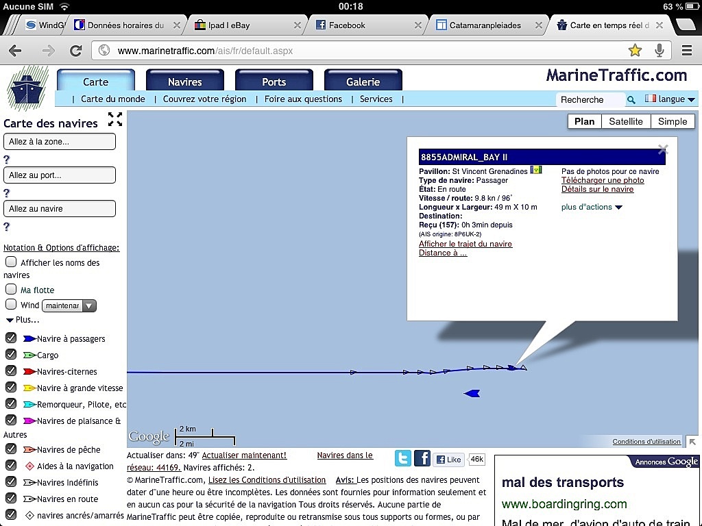Collapse the Plus... options section
The image size is (702, 526).
[23, 320]
